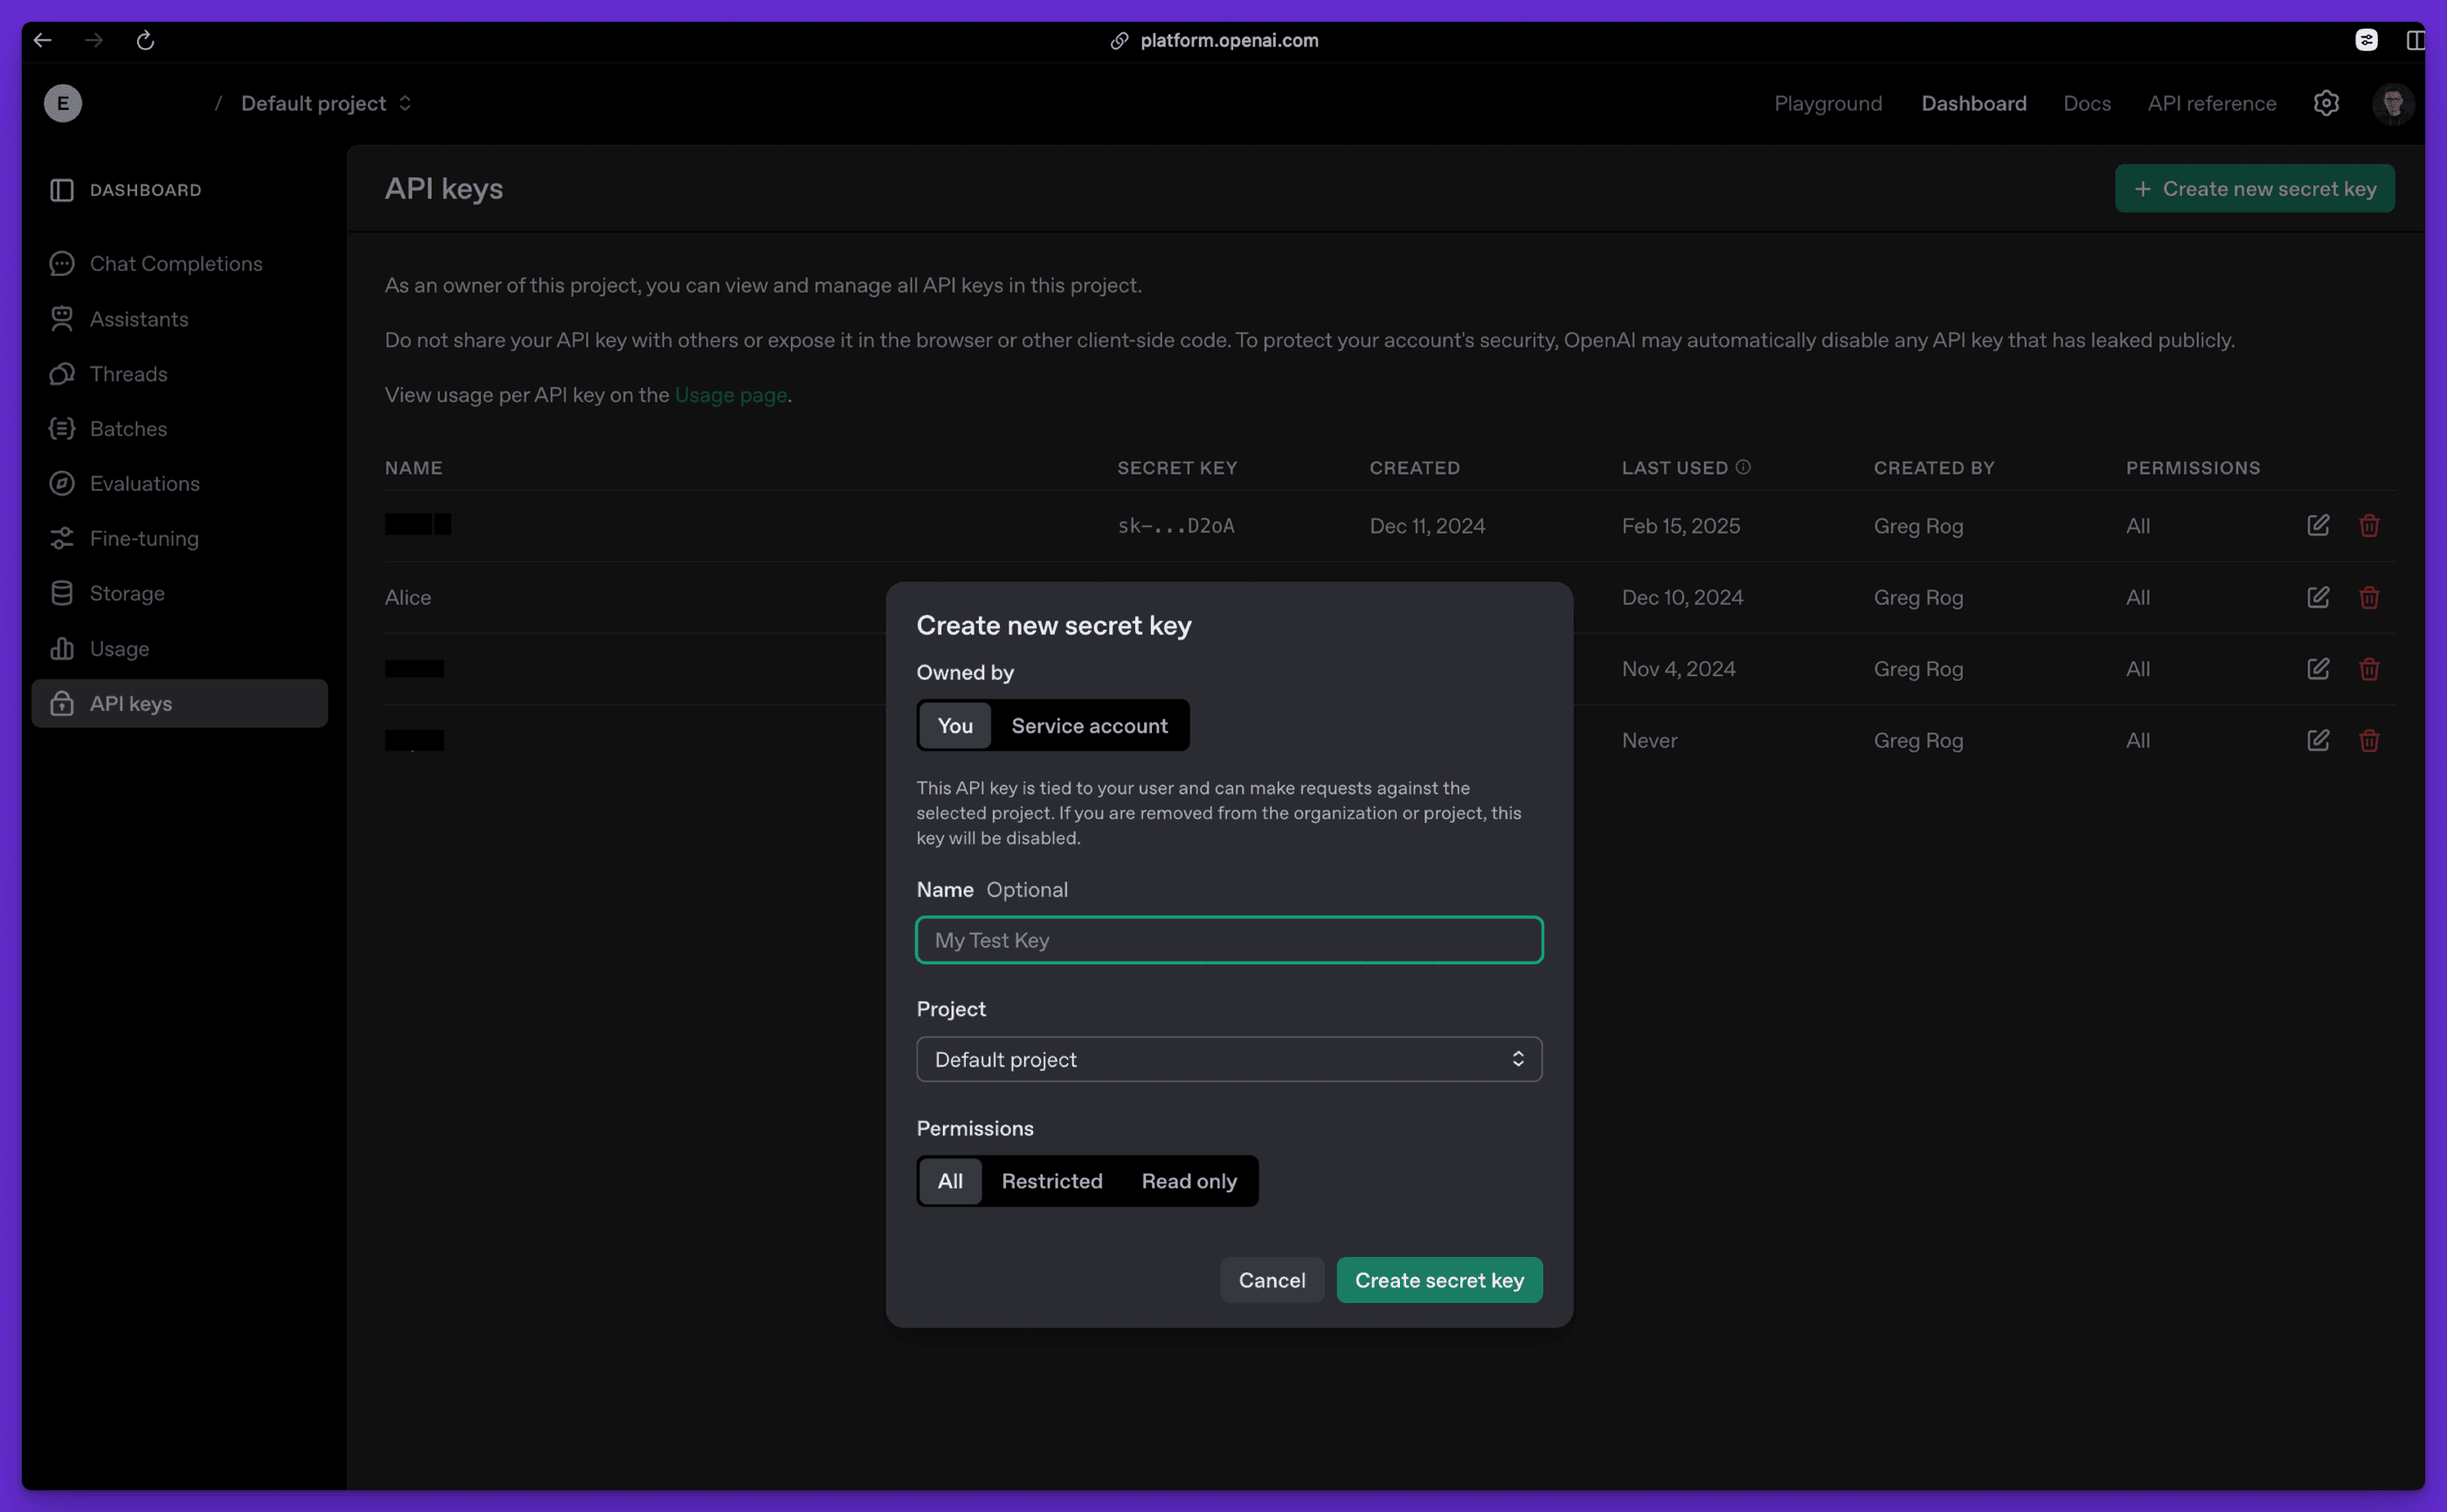Edit the Alice key row
2447x1512 pixels.
pyautogui.click(x=2318, y=597)
